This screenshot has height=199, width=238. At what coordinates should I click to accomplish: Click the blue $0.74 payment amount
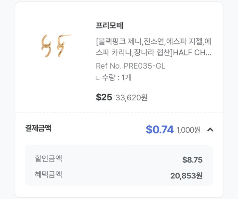(x=160, y=129)
